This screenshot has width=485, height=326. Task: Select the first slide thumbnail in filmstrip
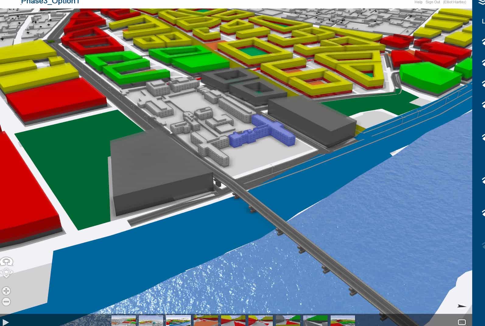click(123, 321)
